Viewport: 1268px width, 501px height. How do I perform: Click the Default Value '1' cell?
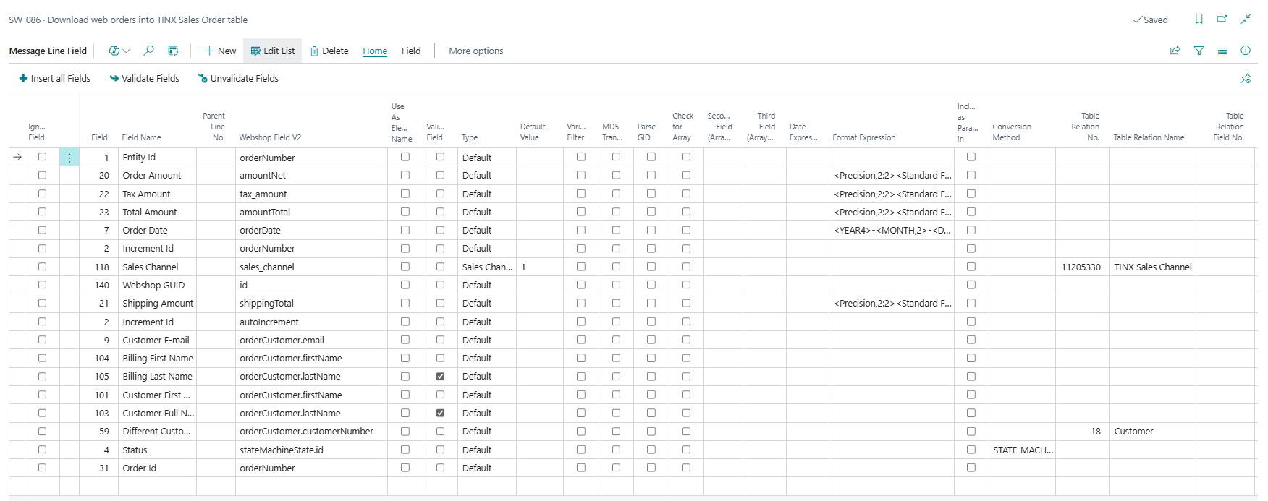pos(540,267)
